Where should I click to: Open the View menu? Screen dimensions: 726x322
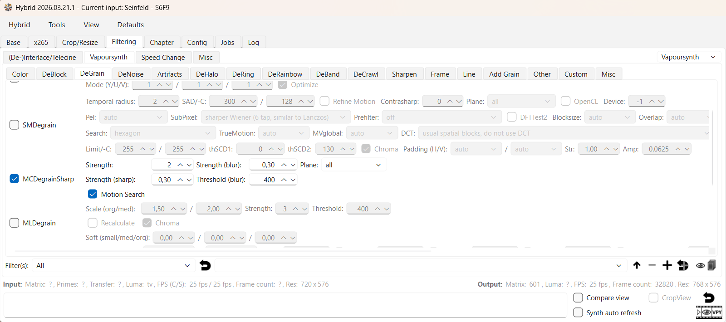(91, 25)
